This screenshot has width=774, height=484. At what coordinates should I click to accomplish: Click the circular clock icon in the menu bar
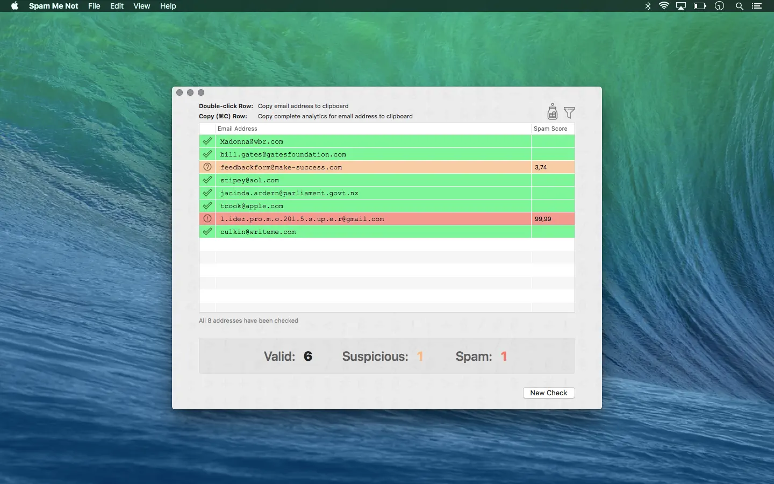720,6
